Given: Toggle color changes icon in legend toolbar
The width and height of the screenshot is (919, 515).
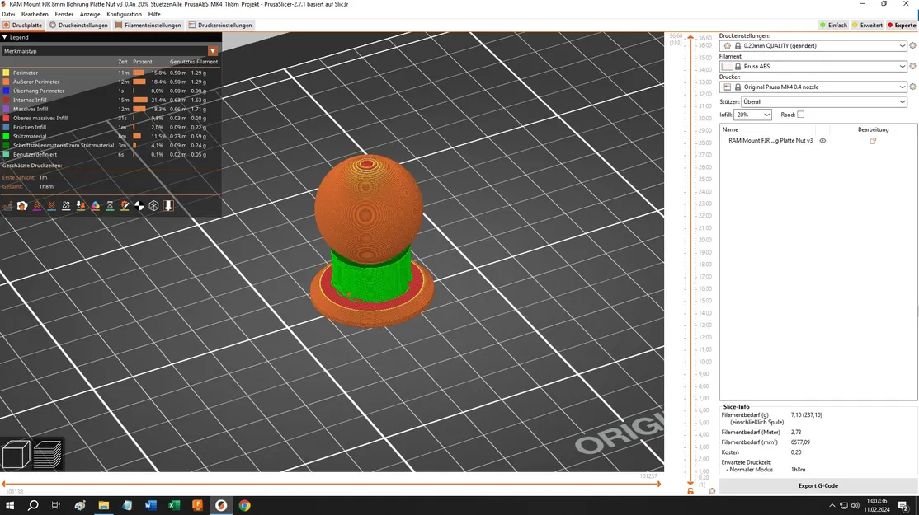Looking at the screenshot, I should 96,206.
